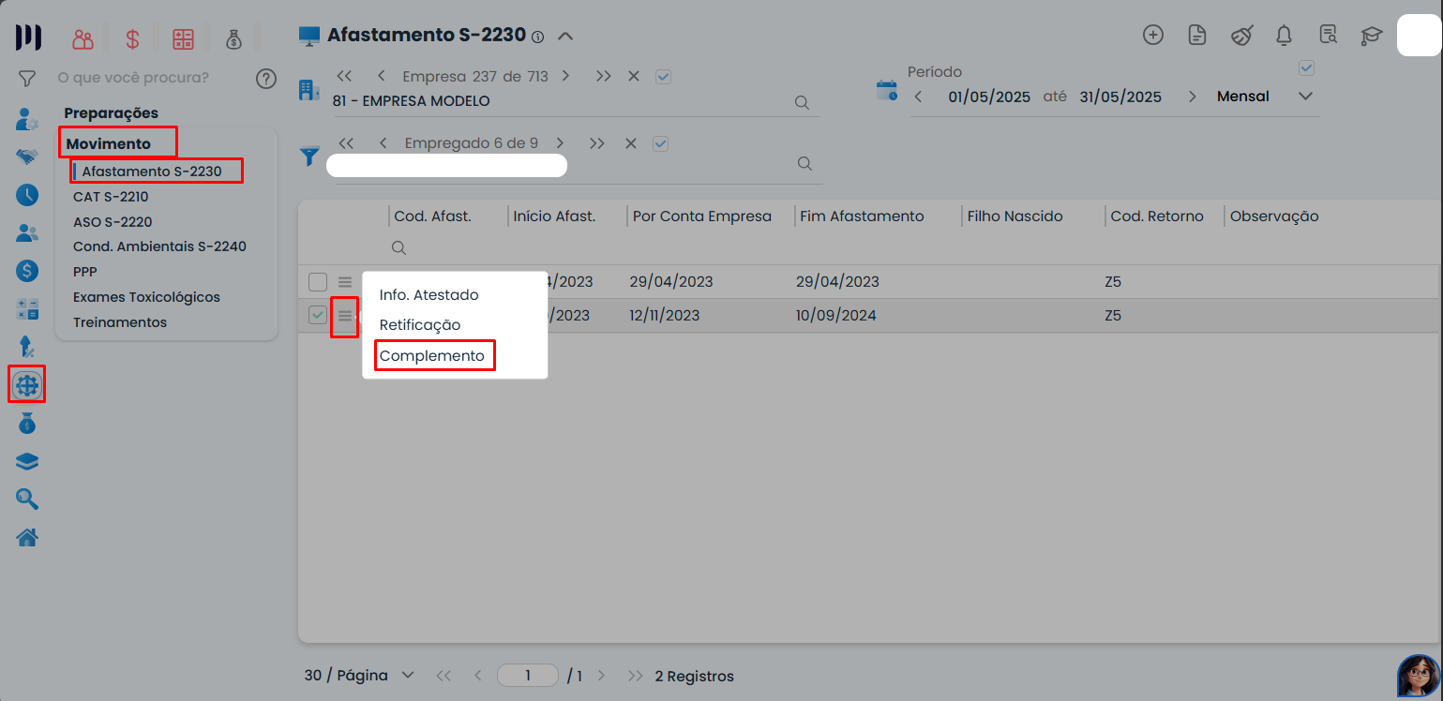Screen dimensions: 1443x701
Task: Click the plus circle add icon
Action: [x=1152, y=36]
